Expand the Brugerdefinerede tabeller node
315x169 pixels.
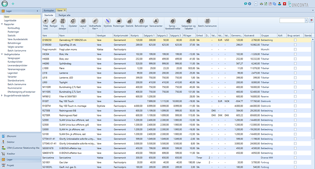click(2, 96)
